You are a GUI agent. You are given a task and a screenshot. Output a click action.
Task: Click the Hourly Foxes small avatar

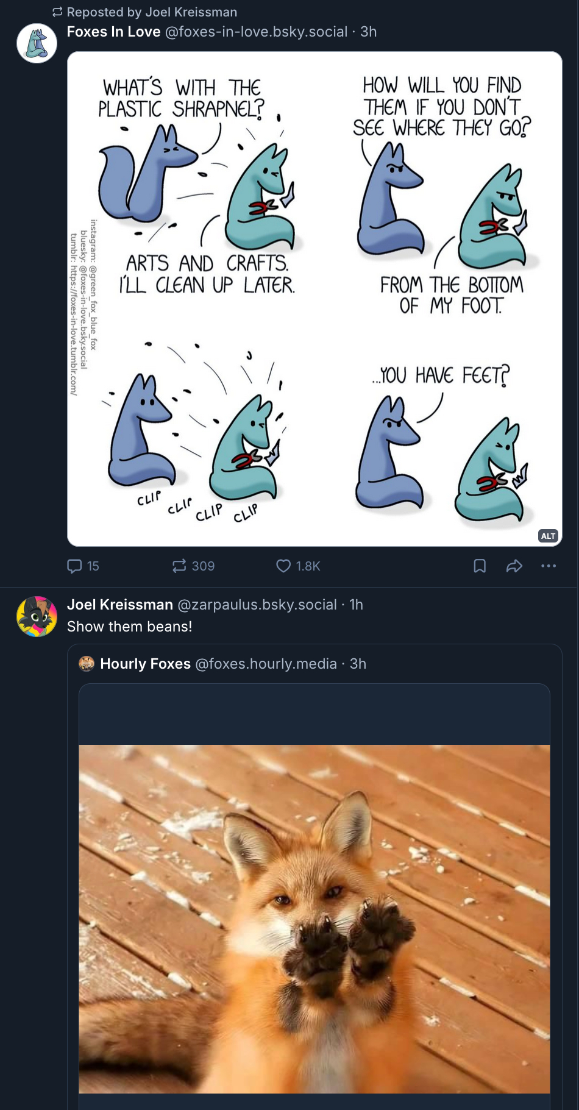[87, 664]
